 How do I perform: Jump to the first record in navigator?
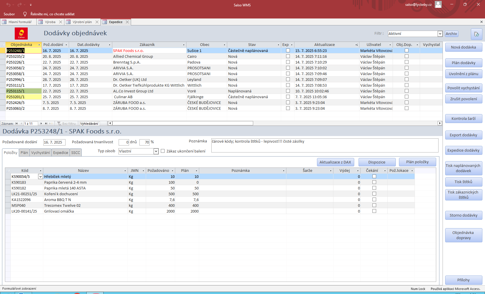16,124
